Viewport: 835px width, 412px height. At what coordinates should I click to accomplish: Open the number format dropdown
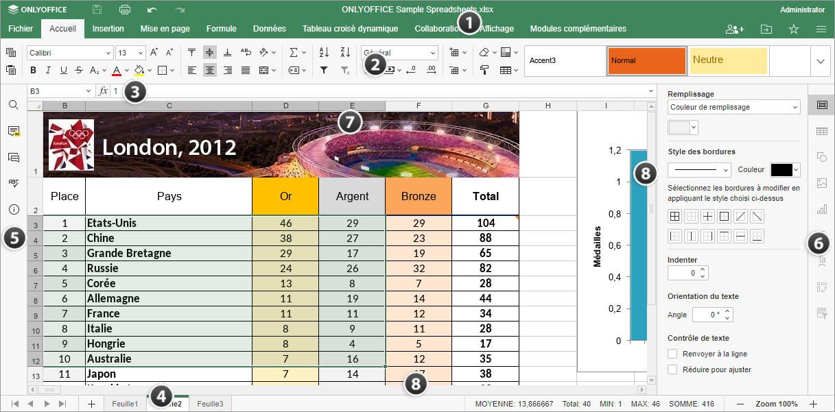tap(433, 53)
